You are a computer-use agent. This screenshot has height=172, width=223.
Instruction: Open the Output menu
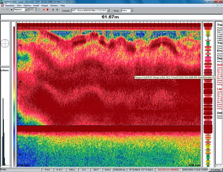pos(45,5)
